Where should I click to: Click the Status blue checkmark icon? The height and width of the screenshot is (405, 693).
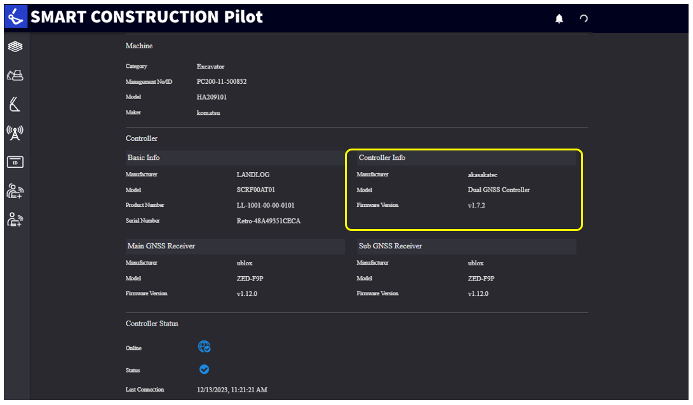point(204,369)
